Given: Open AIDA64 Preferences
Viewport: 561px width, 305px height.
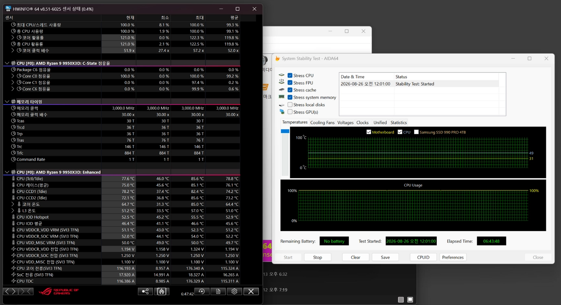Looking at the screenshot, I should (453, 257).
